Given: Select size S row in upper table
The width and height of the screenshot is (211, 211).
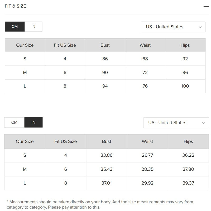Looking at the screenshot, I should point(25,59).
